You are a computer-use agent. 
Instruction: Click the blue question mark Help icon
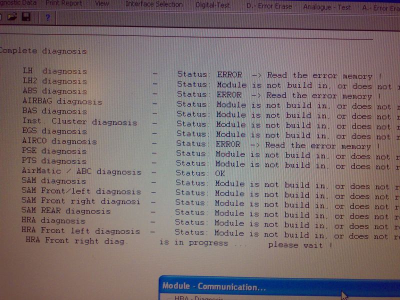[47, 18]
